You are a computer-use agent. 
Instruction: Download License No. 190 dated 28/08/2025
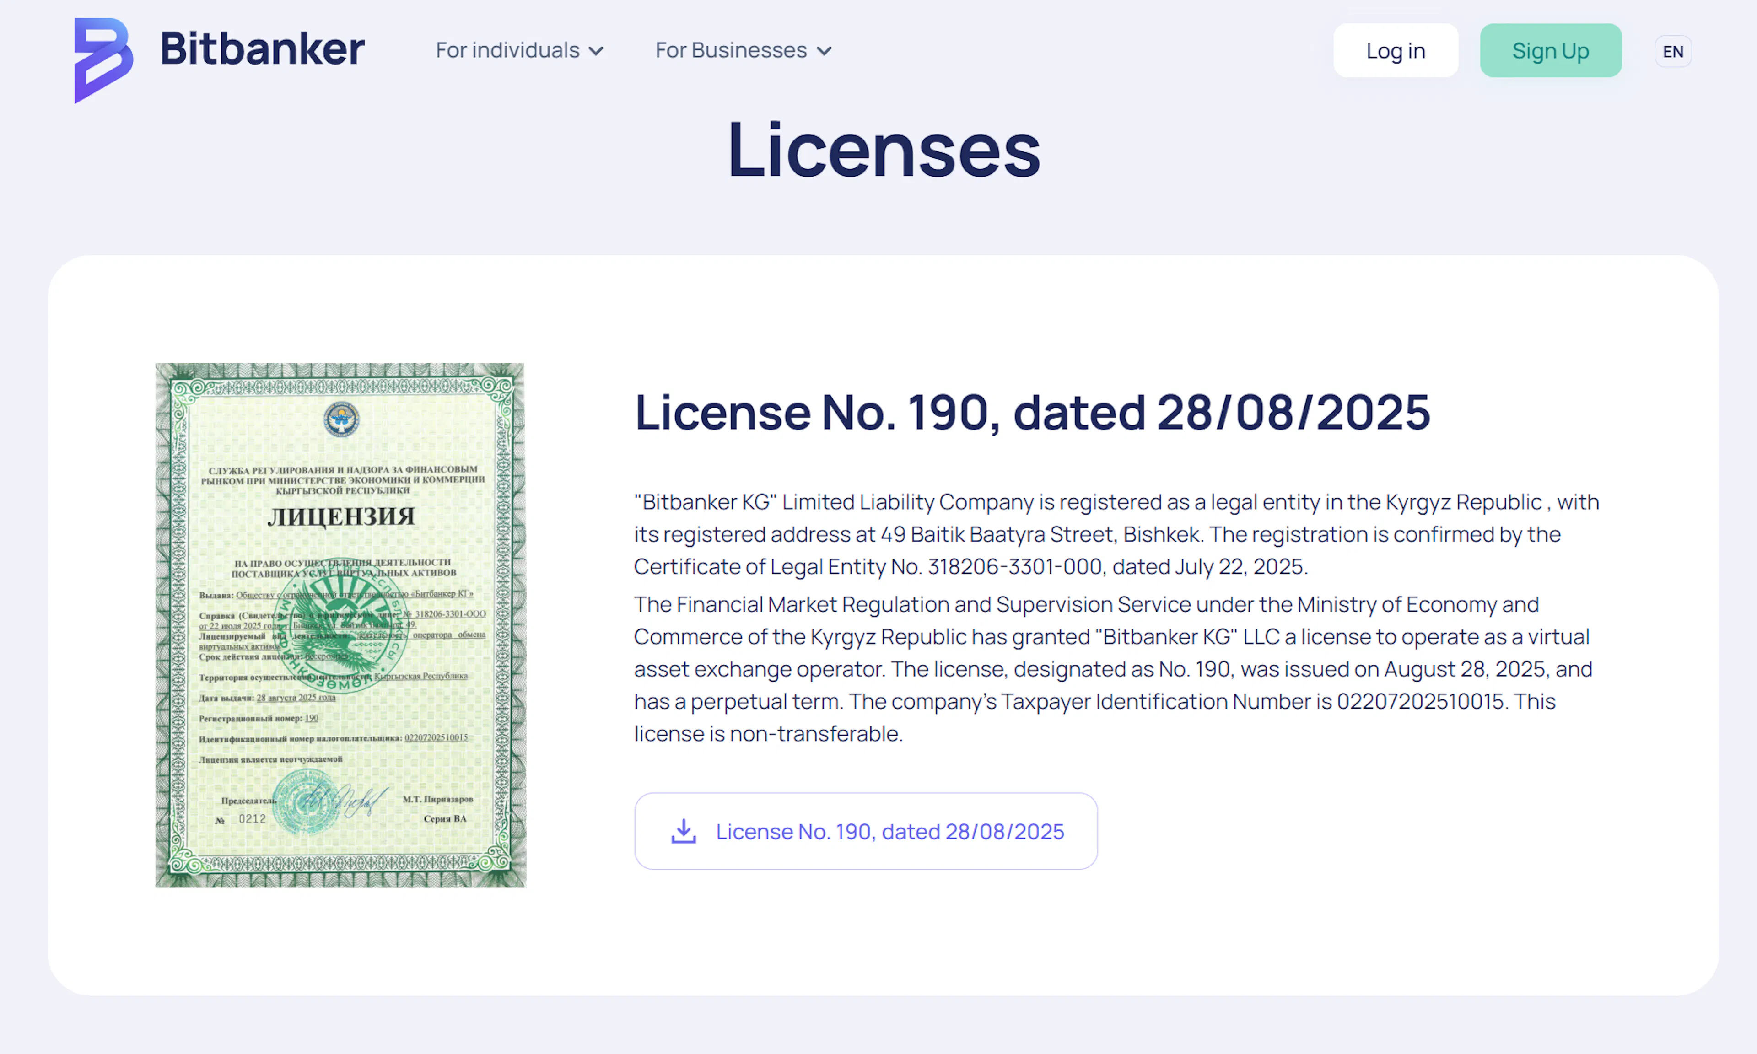[x=866, y=831]
